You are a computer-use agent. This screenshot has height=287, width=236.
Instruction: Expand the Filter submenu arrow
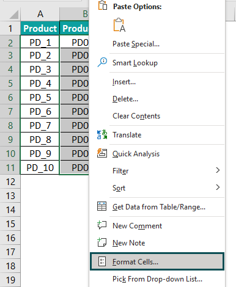coord(218,170)
